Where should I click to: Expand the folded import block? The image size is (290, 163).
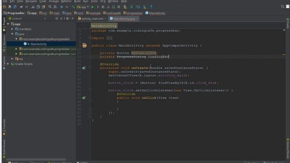90,38
